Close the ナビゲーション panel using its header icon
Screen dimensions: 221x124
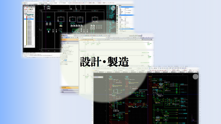(77, 40)
